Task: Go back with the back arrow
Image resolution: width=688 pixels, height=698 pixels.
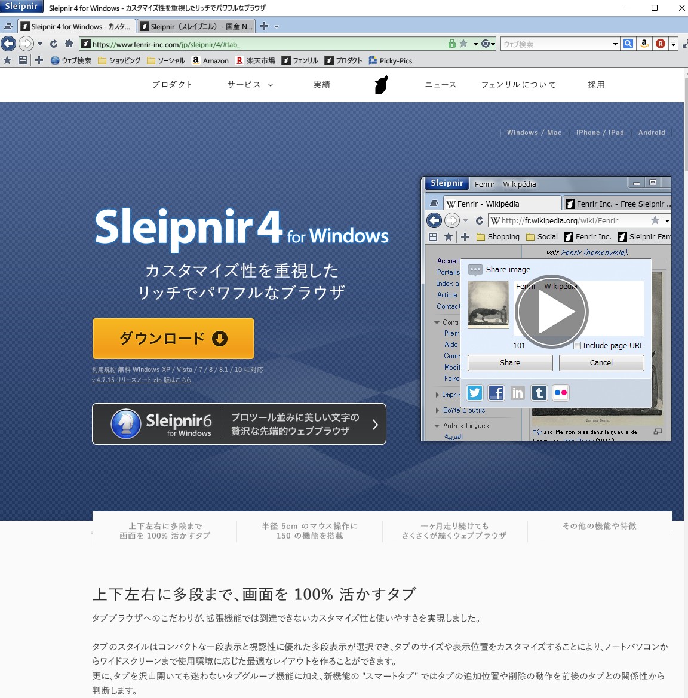Action: coord(8,44)
